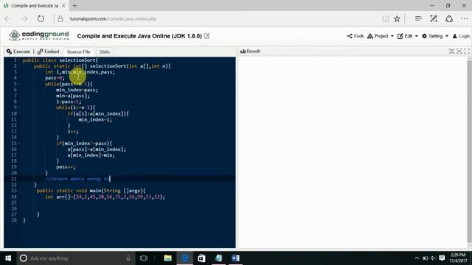Image resolution: width=472 pixels, height=265 pixels.
Task: Click the edit title pencil icon
Action: (206, 36)
